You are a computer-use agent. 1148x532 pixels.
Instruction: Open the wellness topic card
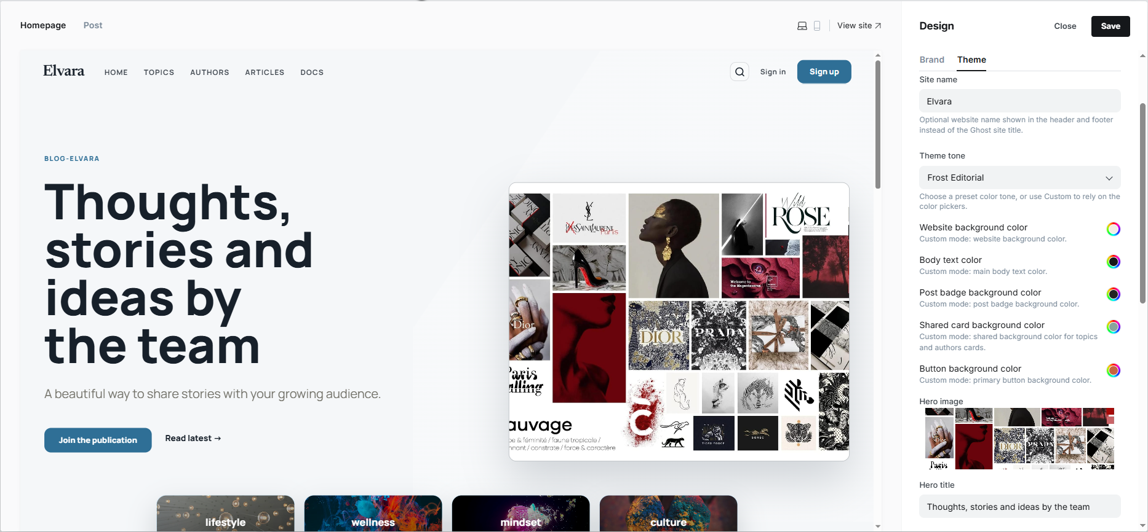coord(373,514)
